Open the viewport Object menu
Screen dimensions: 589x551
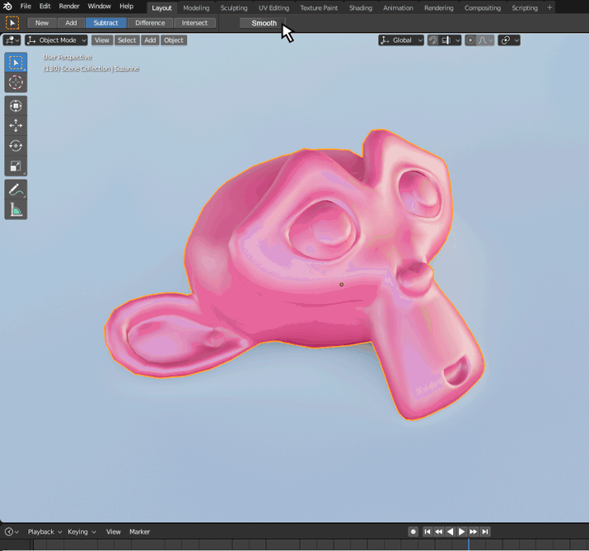tap(174, 40)
